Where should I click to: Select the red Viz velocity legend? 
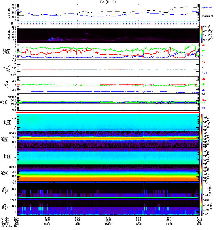tap(203, 79)
